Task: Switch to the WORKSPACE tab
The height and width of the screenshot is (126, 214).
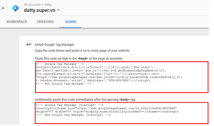Action: 17,22
